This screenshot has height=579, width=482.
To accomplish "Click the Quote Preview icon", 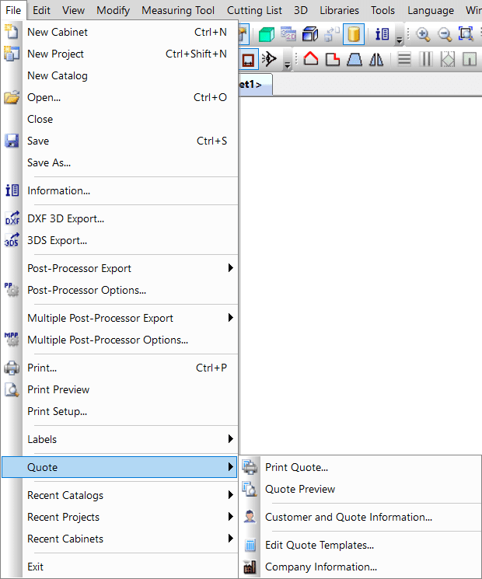I will 250,489.
